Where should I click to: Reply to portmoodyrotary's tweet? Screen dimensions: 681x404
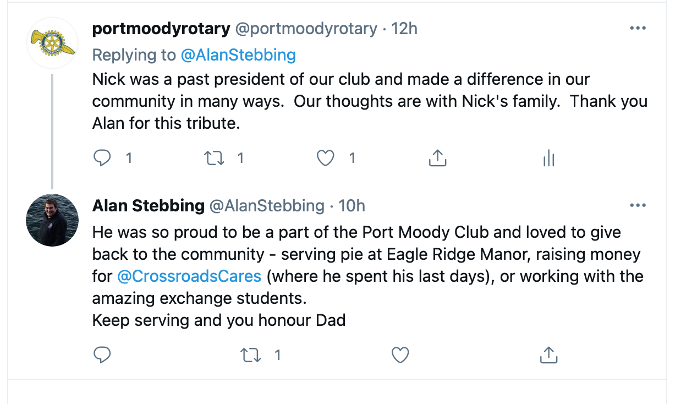102,159
